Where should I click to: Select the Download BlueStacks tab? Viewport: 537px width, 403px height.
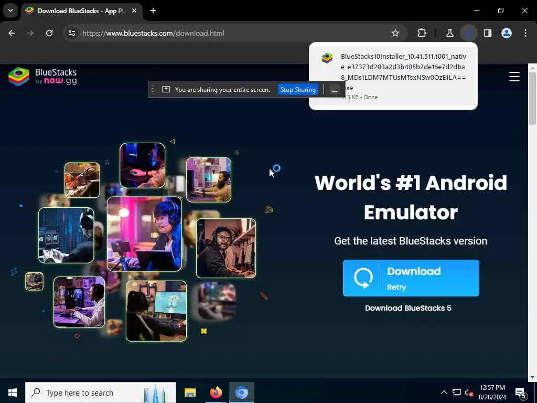pyautogui.click(x=81, y=11)
